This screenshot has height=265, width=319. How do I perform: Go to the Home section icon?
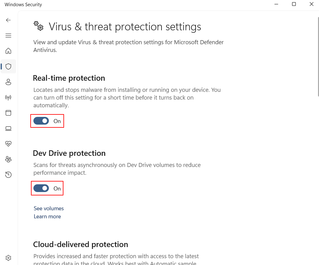coord(8,51)
